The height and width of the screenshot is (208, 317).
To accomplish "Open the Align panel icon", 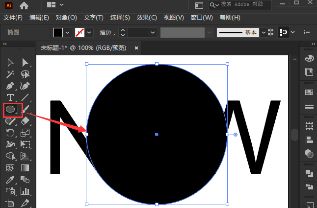I will (309, 139).
